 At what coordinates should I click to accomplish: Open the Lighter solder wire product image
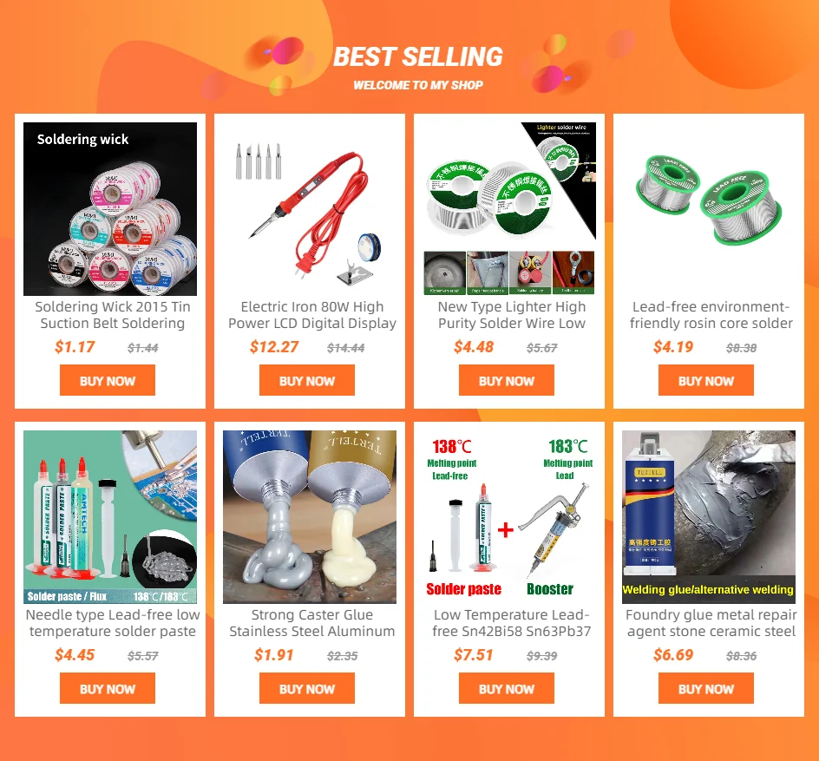[509, 209]
